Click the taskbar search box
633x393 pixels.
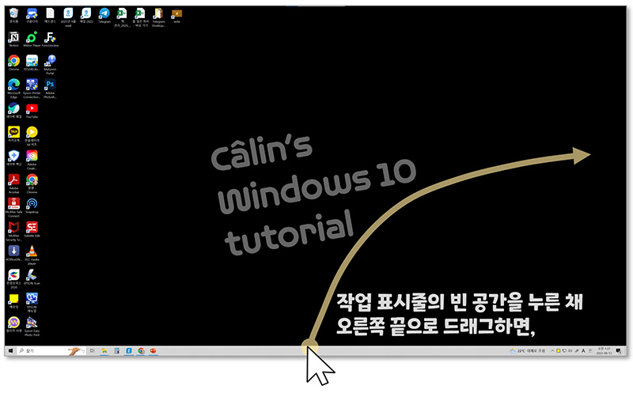pyautogui.click(x=51, y=351)
